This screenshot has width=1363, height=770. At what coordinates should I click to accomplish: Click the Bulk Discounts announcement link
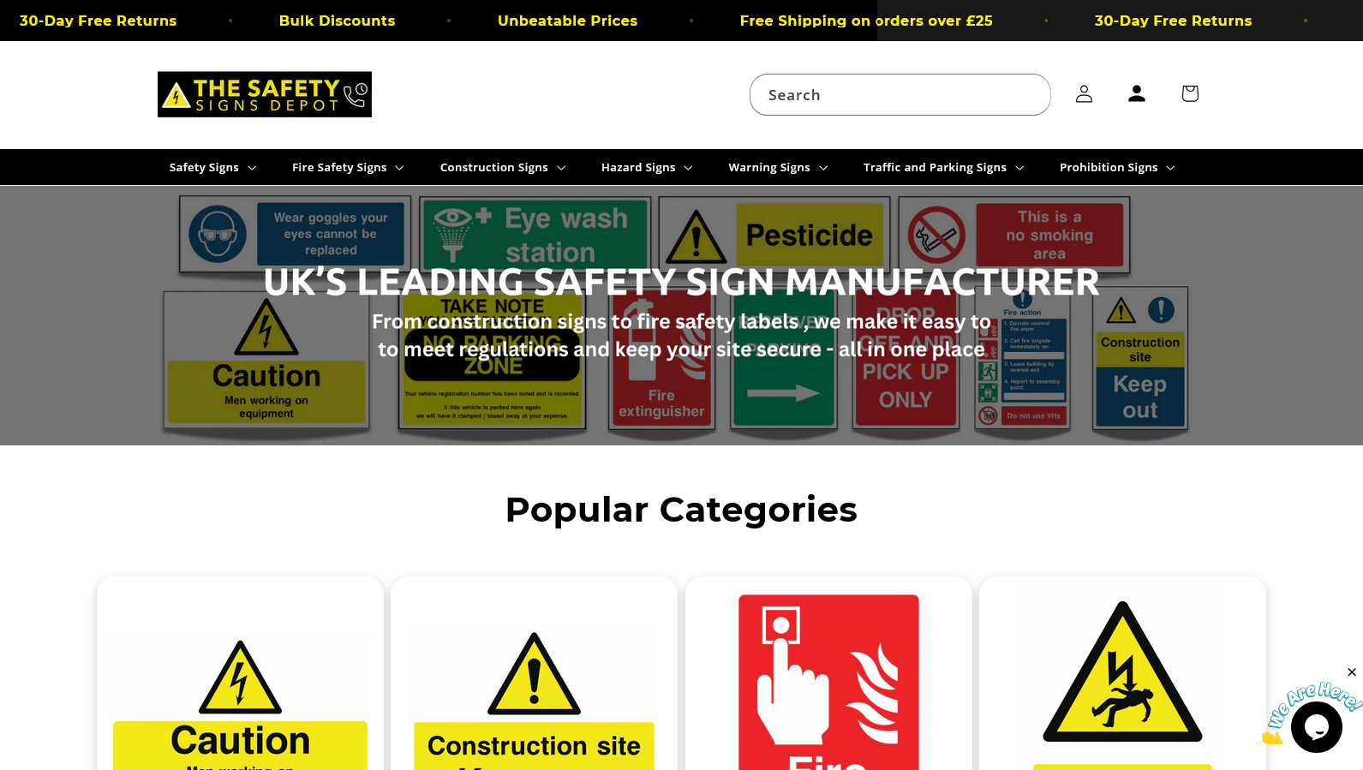point(337,21)
